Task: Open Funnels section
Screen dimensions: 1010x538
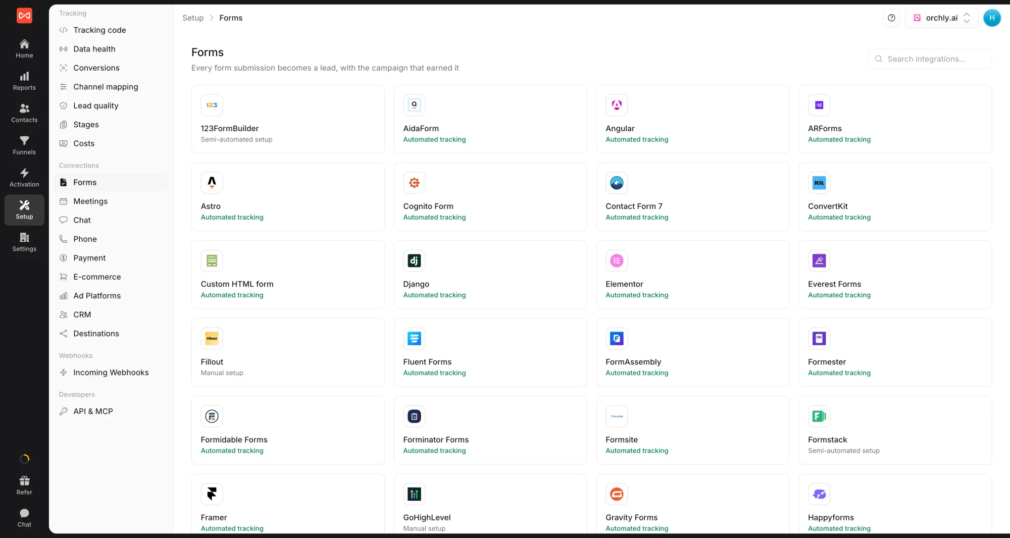Action: tap(24, 145)
